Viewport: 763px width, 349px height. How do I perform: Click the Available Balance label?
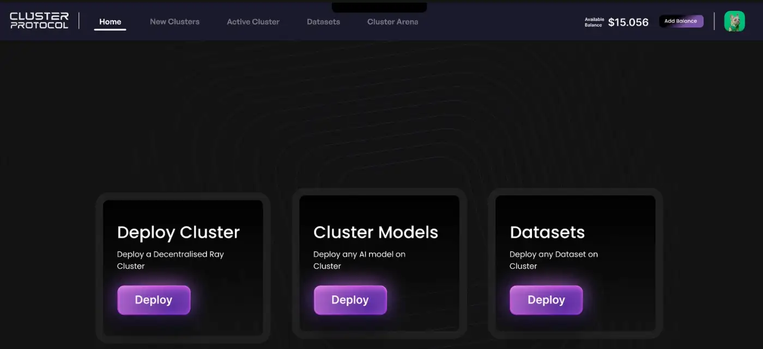click(x=594, y=22)
